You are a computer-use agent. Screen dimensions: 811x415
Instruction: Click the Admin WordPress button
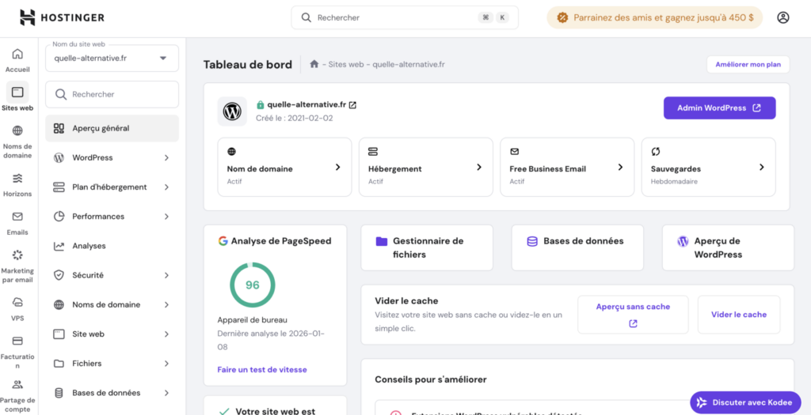coord(719,108)
